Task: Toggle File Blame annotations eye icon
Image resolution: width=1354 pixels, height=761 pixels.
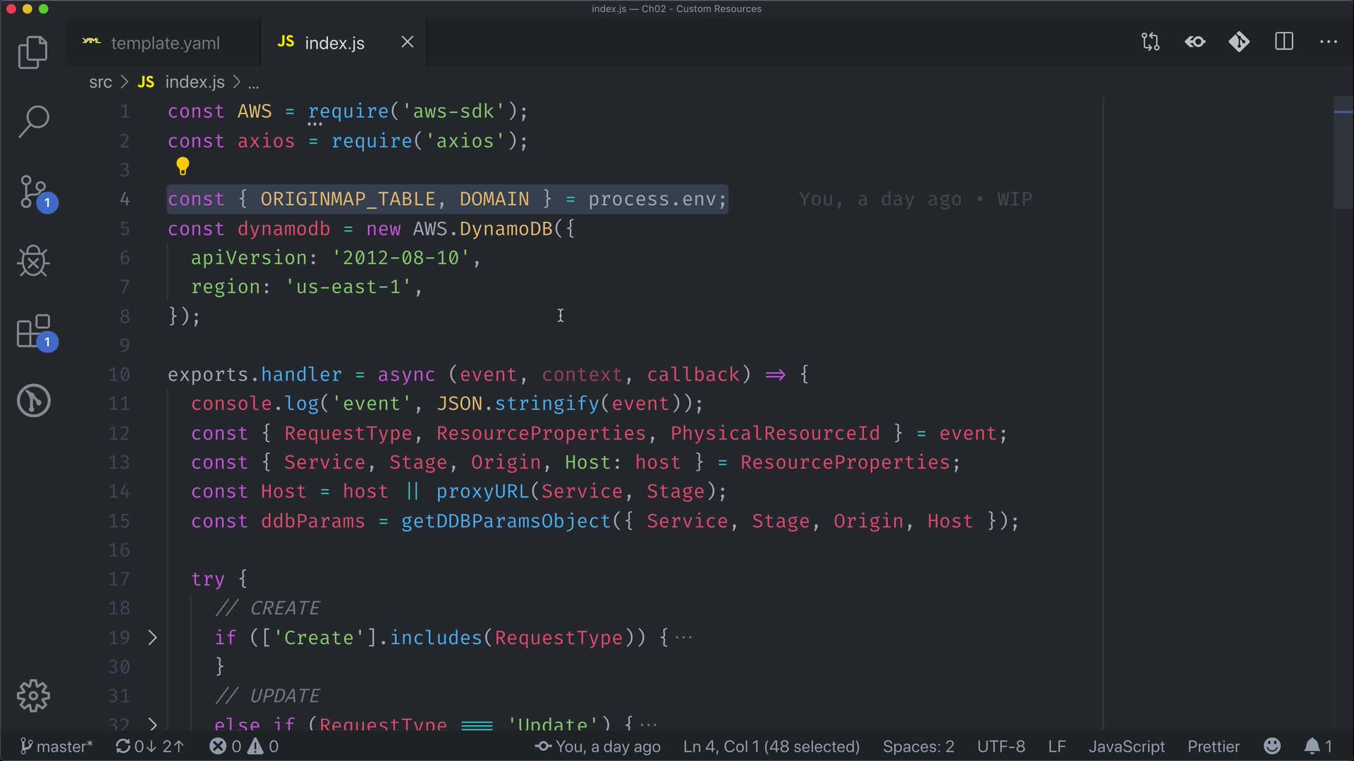Action: [x=1195, y=42]
